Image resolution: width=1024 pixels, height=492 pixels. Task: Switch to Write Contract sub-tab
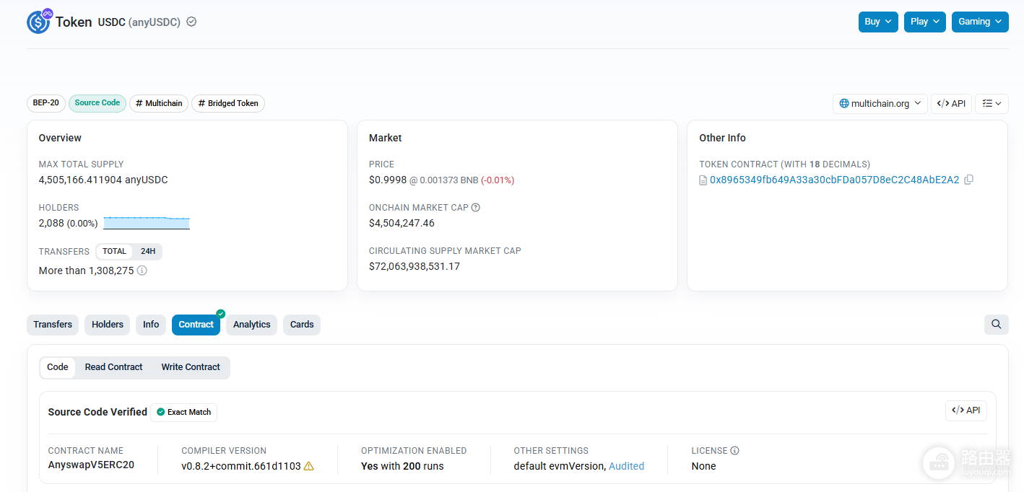[191, 367]
